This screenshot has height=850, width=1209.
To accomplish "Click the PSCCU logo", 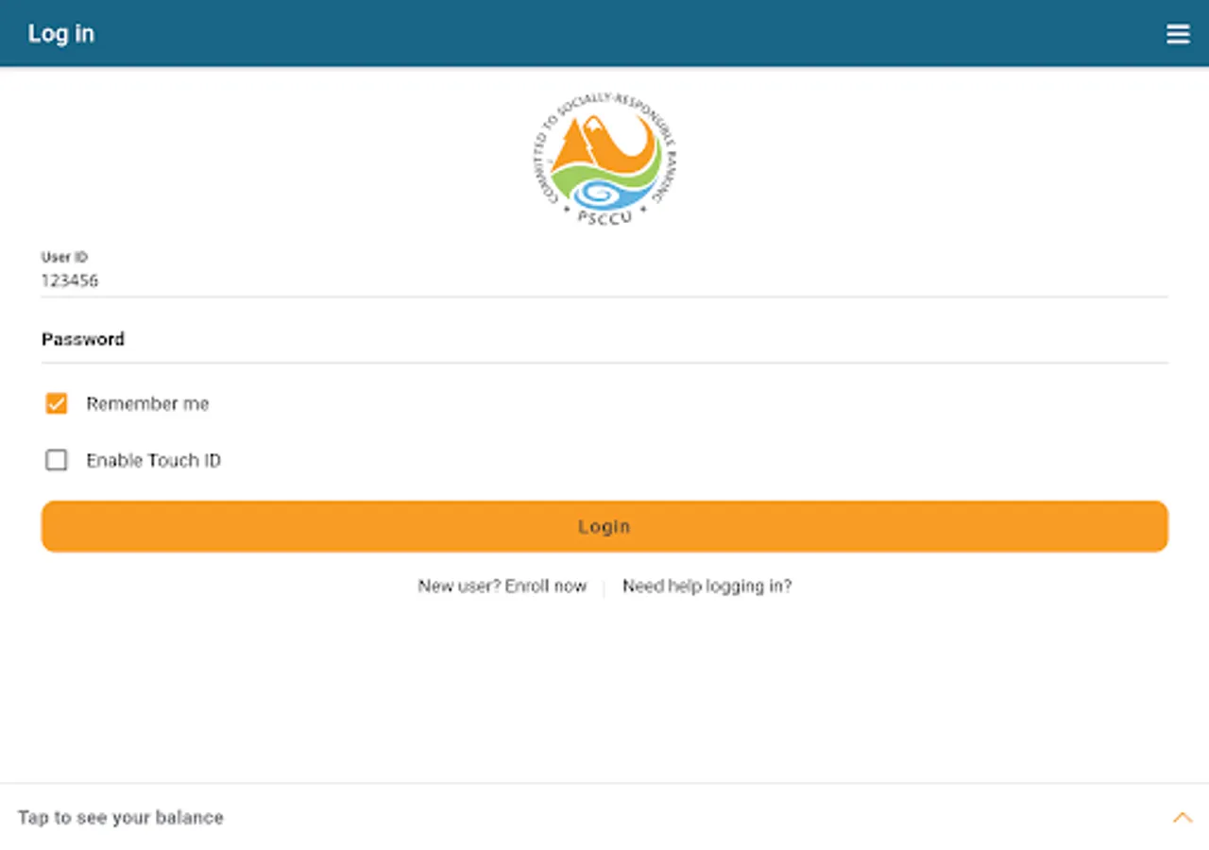I will click(x=604, y=158).
